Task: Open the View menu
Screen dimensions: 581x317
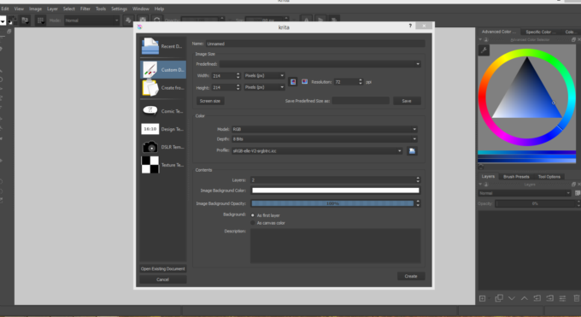Action: pos(19,9)
